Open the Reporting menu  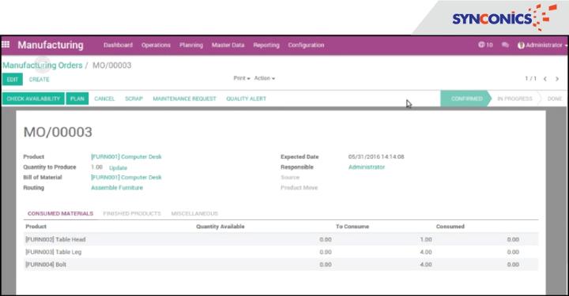[x=266, y=45]
